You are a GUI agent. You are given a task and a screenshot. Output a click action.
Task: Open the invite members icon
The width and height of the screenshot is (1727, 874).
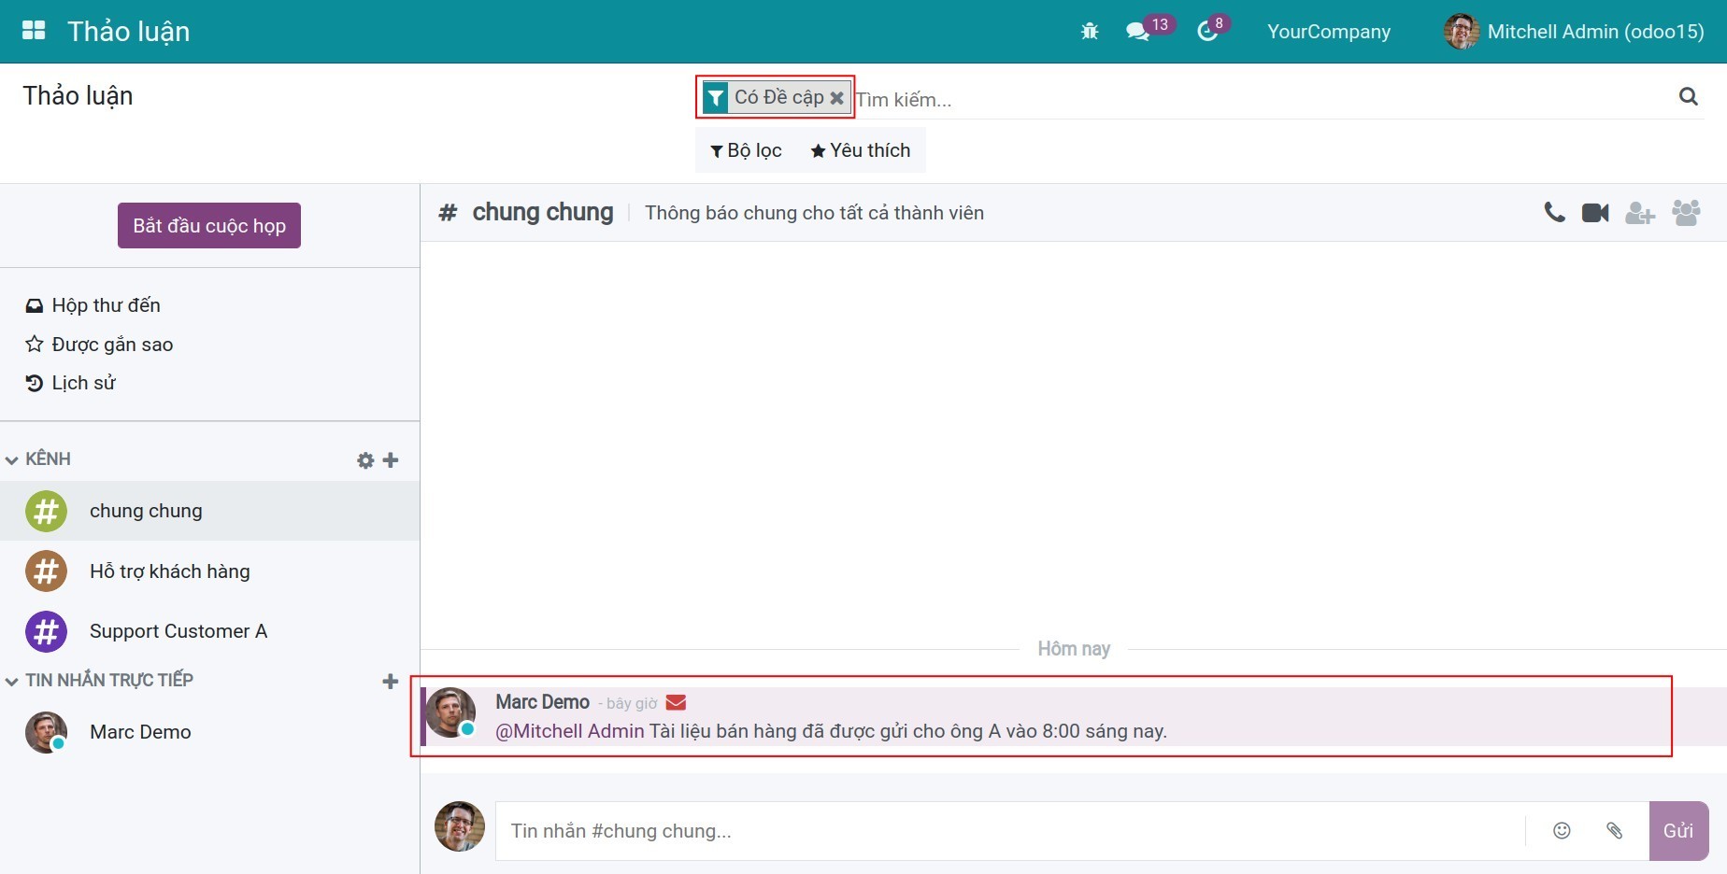point(1640,212)
